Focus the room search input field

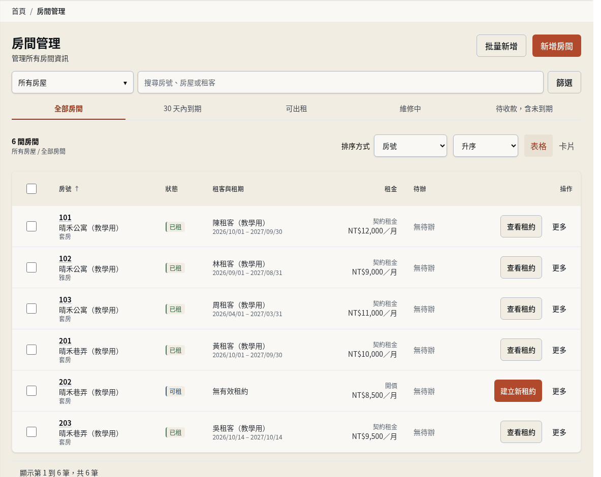click(x=341, y=82)
